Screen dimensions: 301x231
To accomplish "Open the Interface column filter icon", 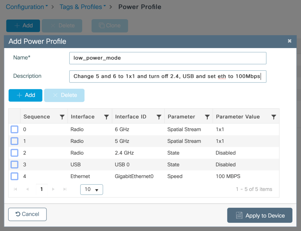I will (107, 117).
